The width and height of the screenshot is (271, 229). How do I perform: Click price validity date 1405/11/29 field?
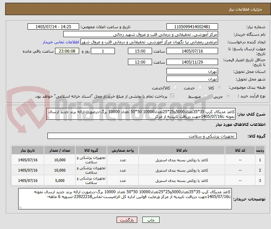(x=192, y=62)
